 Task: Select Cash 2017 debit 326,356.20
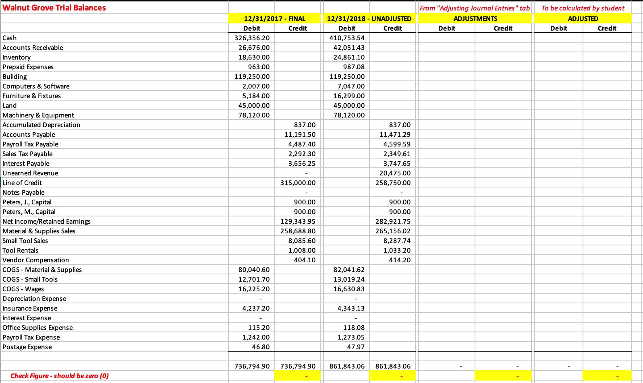251,38
